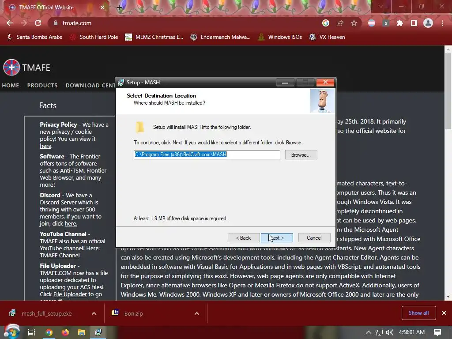Open the Windows ISOs bookmark
The image size is (452, 339).
click(279, 37)
